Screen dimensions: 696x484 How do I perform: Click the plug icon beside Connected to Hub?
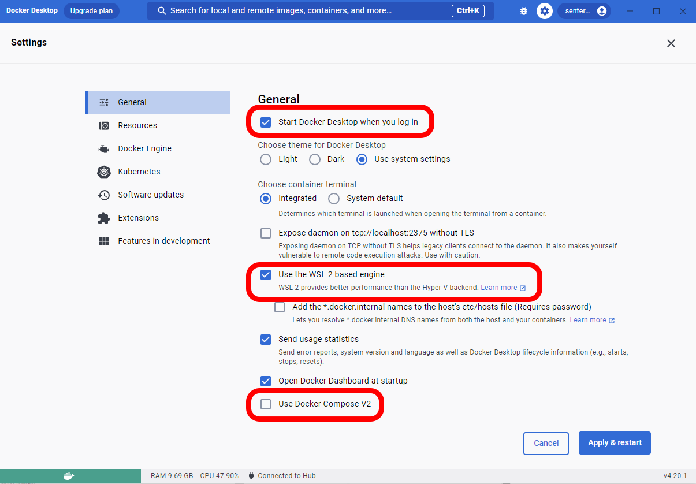[x=251, y=476]
